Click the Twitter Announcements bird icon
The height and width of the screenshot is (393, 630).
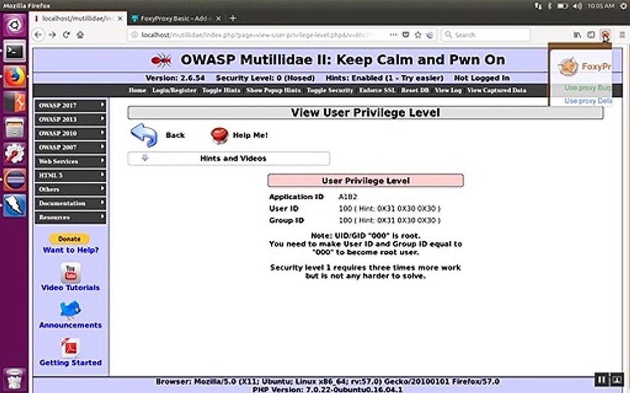[71, 309]
